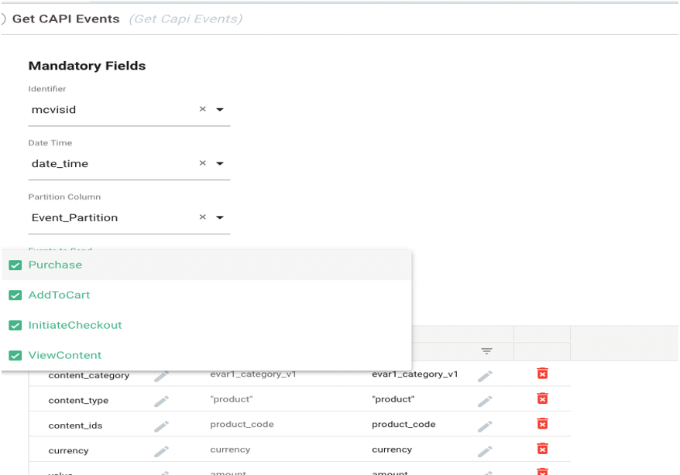680x475 pixels.
Task: Delete the content_type mapping row
Action: (x=542, y=399)
